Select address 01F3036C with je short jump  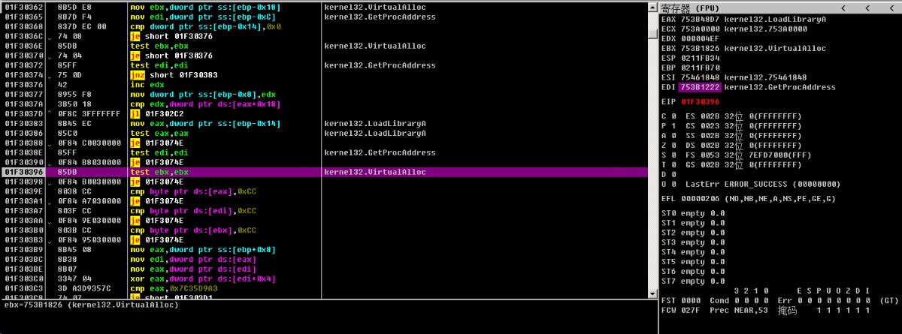(x=24, y=36)
